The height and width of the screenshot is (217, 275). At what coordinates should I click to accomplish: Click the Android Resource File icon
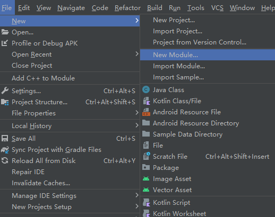pyautogui.click(x=146, y=112)
